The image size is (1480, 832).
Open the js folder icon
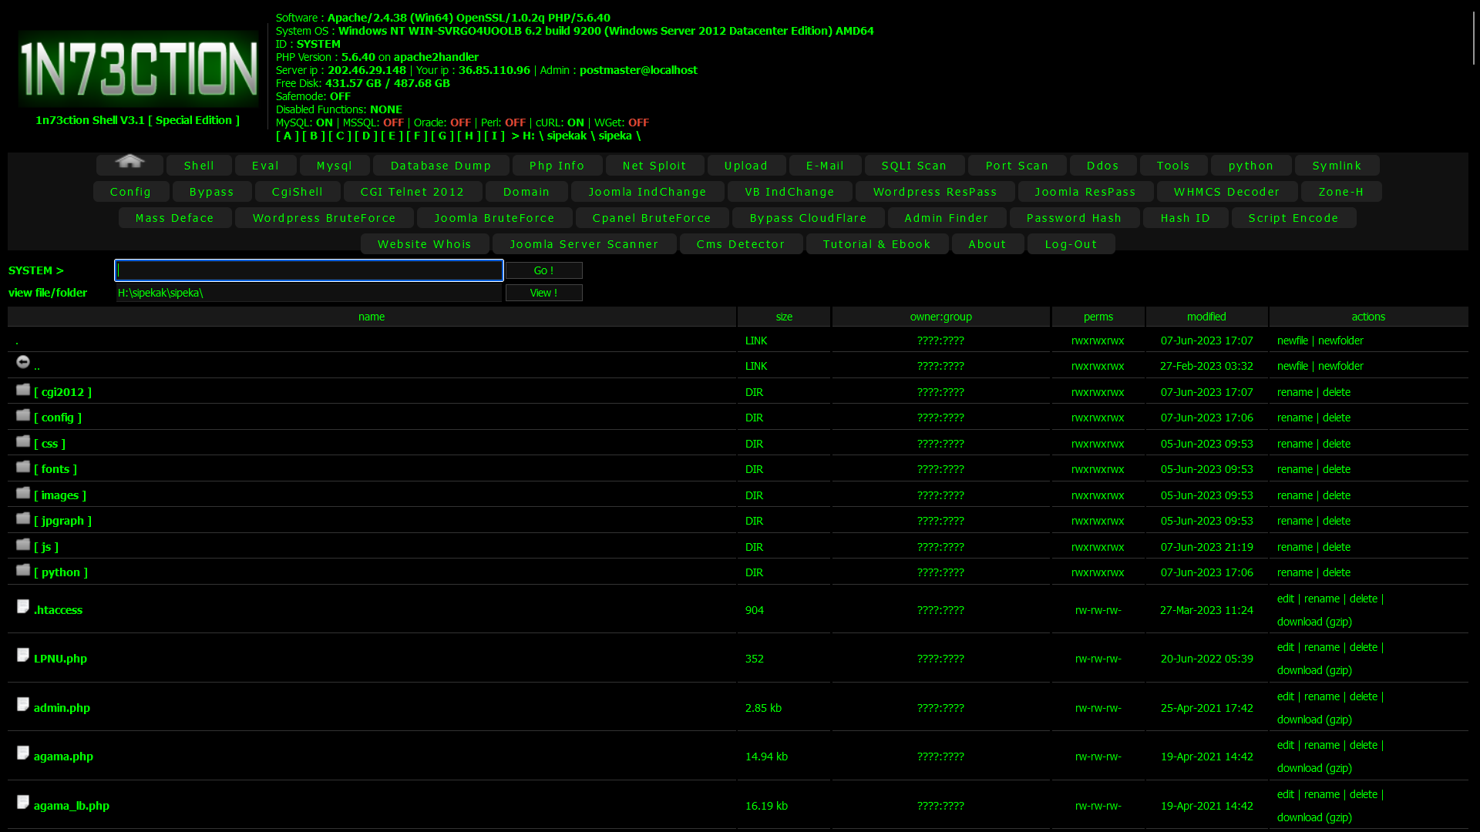point(23,545)
